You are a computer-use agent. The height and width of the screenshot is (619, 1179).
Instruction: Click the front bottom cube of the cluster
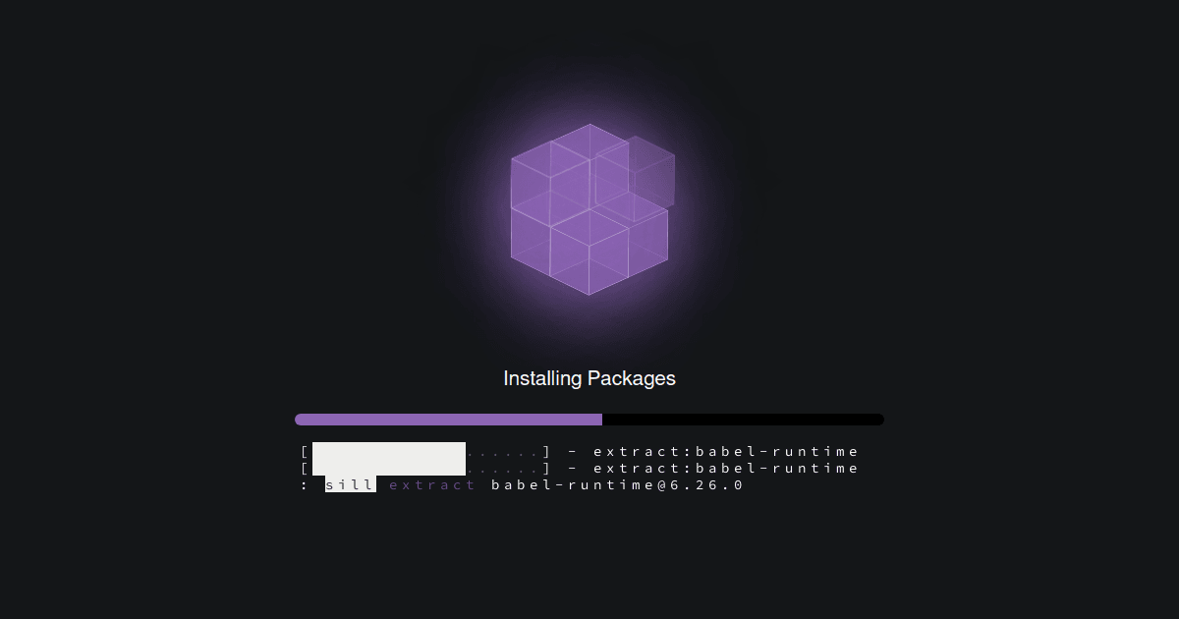tap(589, 253)
